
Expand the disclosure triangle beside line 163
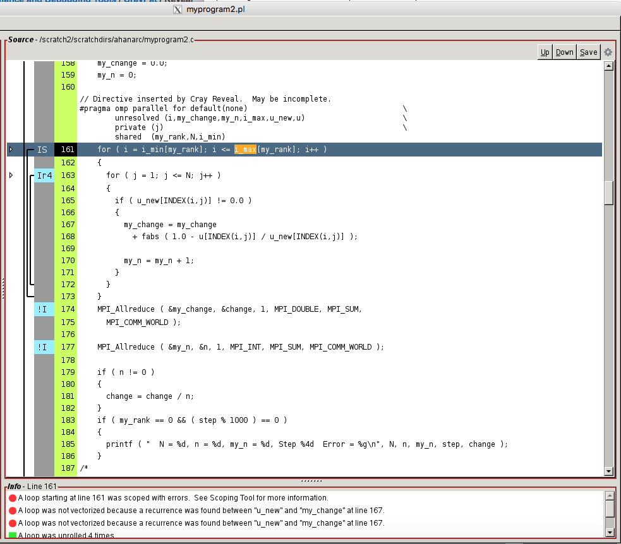click(x=11, y=175)
